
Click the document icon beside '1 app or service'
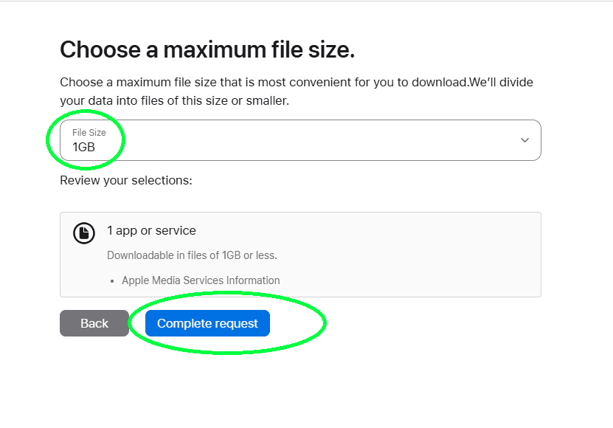point(83,232)
